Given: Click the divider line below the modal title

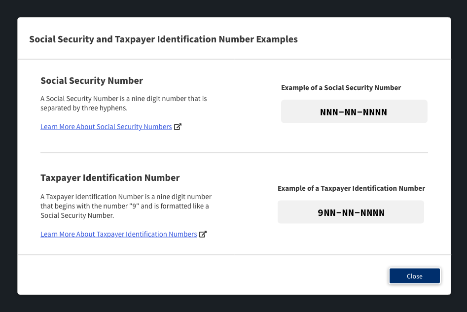Looking at the screenshot, I should tap(234, 59).
